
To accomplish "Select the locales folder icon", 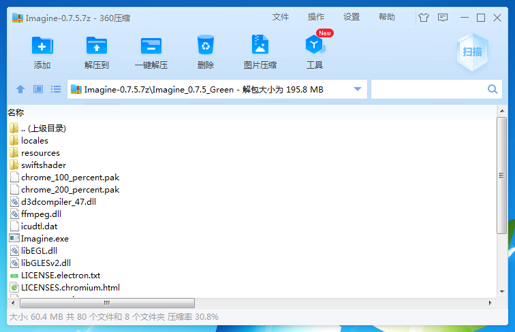I will pos(14,140).
